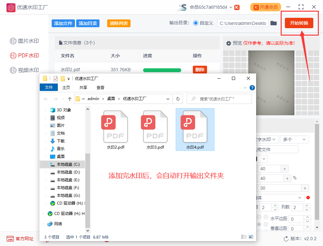Click the red warning icon beside font dropdown

coord(308,197)
